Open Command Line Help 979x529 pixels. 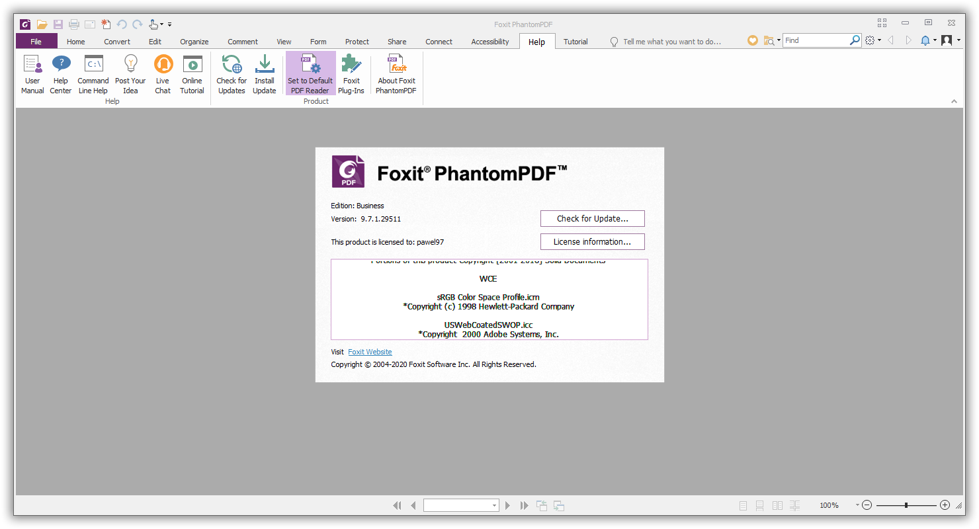click(93, 74)
